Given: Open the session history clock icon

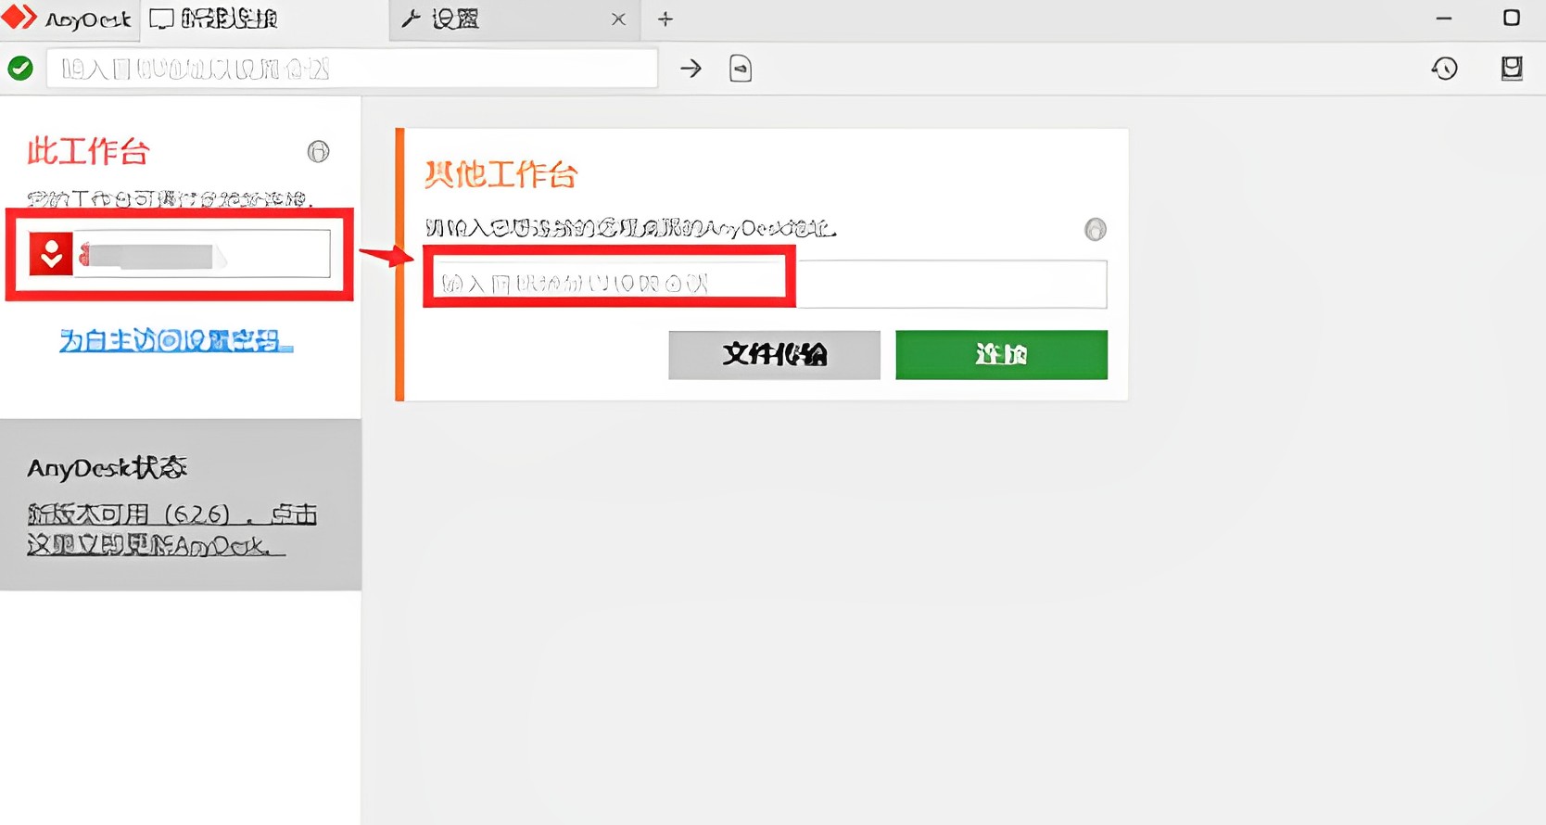Looking at the screenshot, I should (x=1444, y=69).
